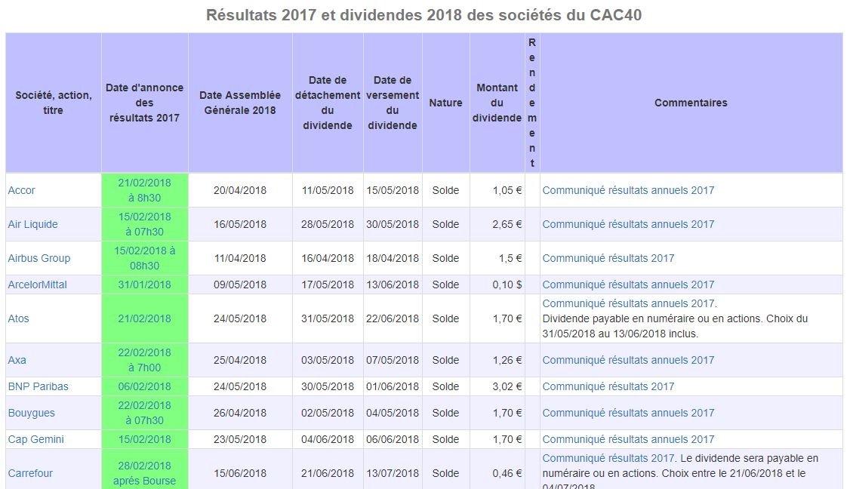The height and width of the screenshot is (489, 850).
Task: Open the Bouygues company link
Action: coord(32,413)
